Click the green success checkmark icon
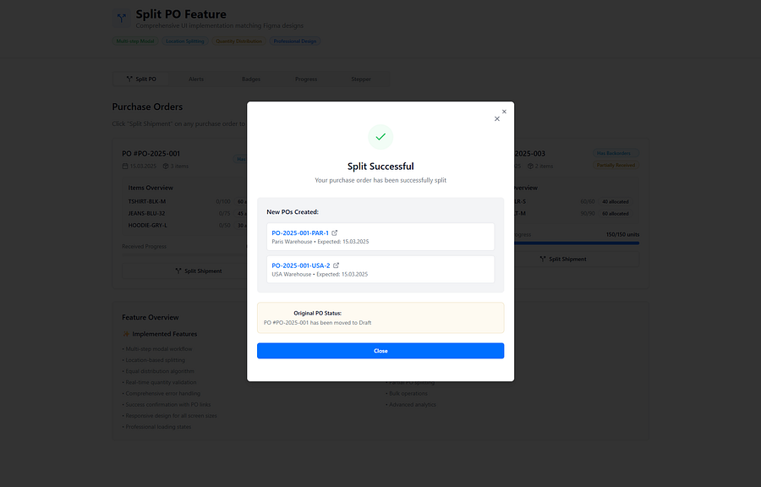Viewport: 761px width, 487px height. click(380, 137)
